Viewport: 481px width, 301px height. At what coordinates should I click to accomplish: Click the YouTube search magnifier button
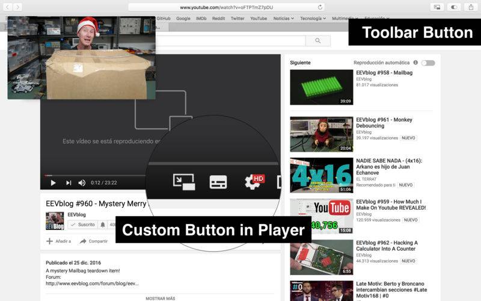(317, 41)
